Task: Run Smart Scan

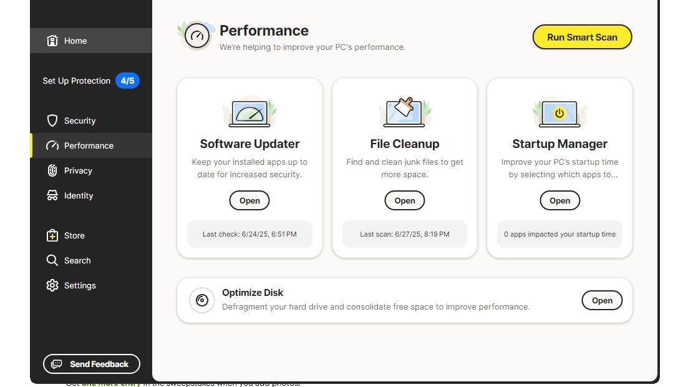Action: pos(582,37)
